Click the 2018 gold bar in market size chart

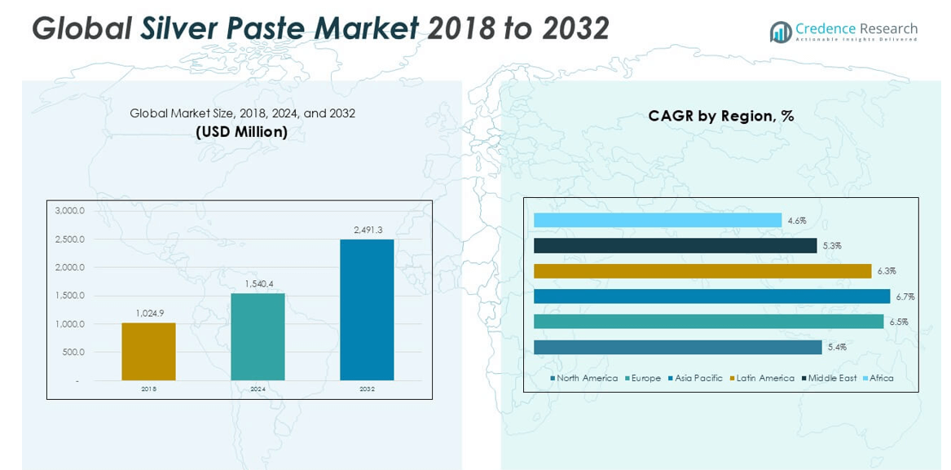click(148, 352)
